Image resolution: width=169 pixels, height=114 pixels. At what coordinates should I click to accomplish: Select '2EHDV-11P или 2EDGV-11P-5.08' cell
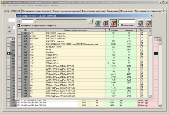(75, 85)
